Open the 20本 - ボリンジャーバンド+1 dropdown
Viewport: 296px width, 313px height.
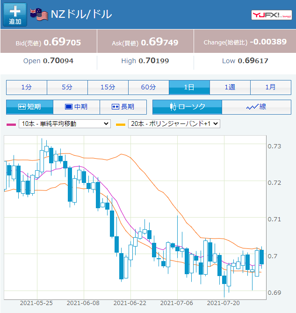click(174, 124)
